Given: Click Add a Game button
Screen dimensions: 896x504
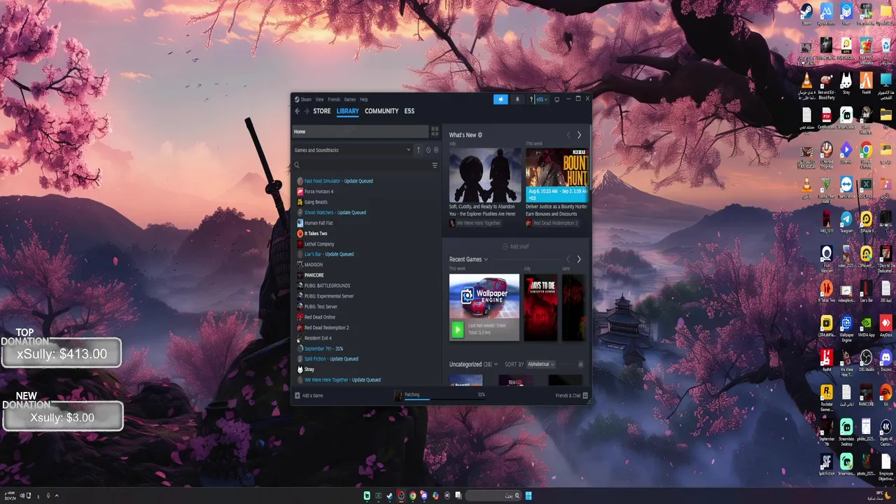Looking at the screenshot, I should [x=309, y=395].
